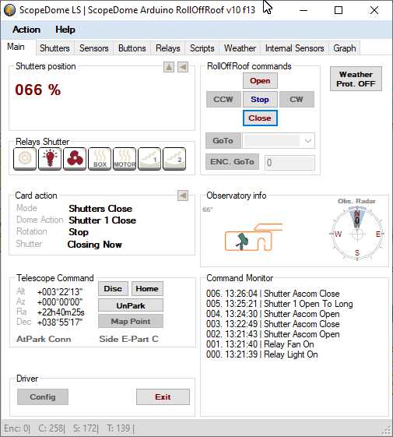Click the Dec value +038°55'17"
The height and width of the screenshot is (437, 393).
pos(60,322)
